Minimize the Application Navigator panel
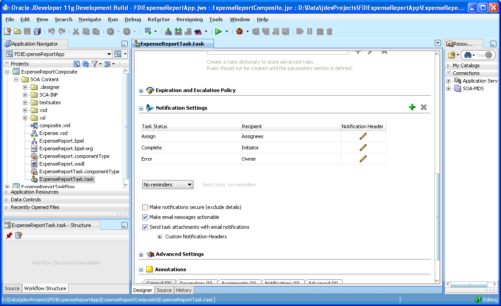Image resolution: width=501 pixels, height=306 pixels. click(x=125, y=44)
